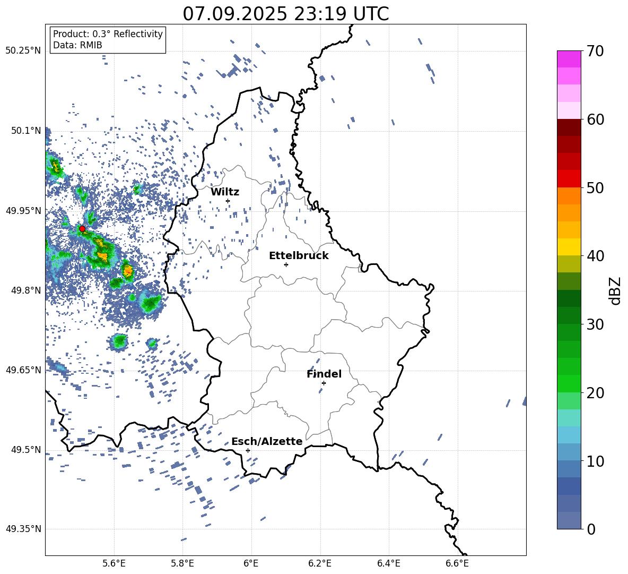This screenshot has width=628, height=574.
Task: Click the 50.25°N latitude label
Action: click(x=23, y=51)
